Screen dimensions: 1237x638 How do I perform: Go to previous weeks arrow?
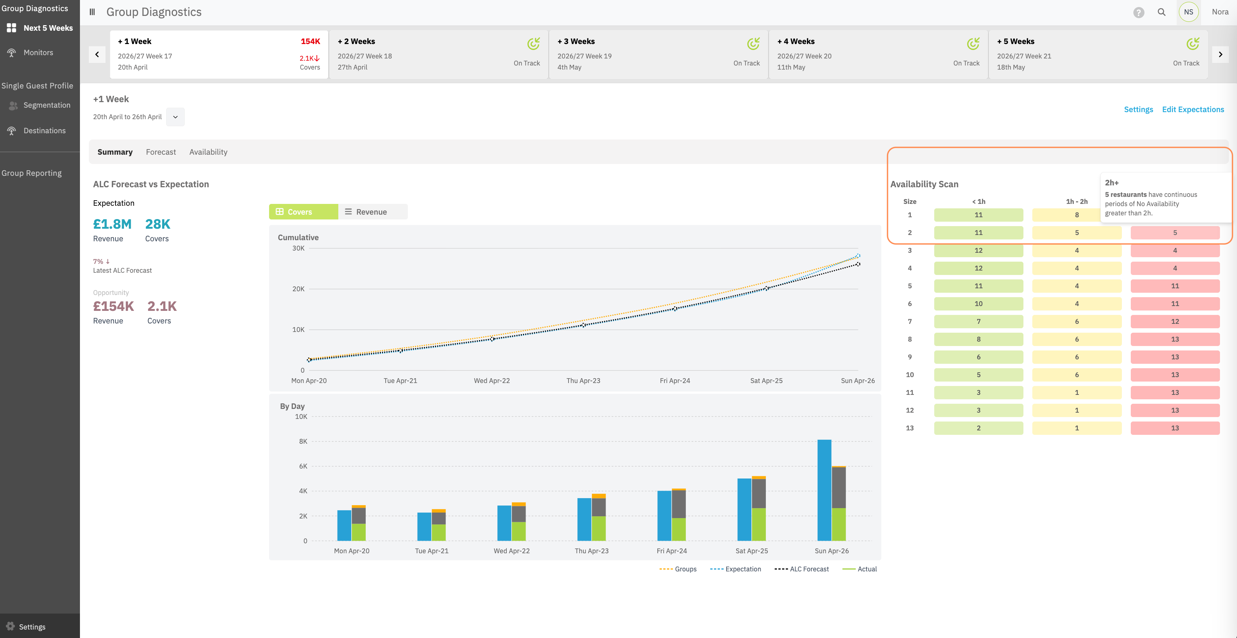[x=97, y=54]
